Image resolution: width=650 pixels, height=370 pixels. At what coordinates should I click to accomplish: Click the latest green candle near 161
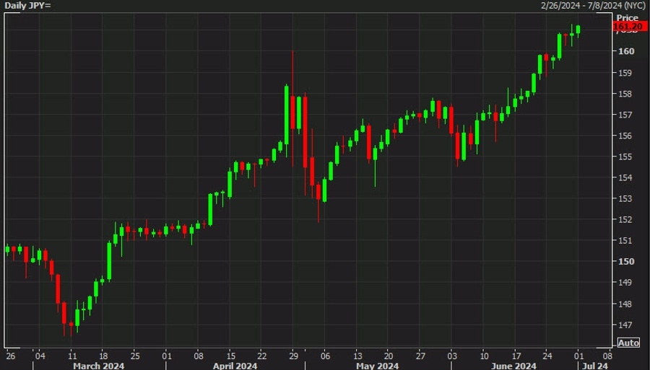pos(578,30)
